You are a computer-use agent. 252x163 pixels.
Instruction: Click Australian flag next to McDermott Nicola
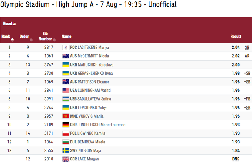coord(66,56)
